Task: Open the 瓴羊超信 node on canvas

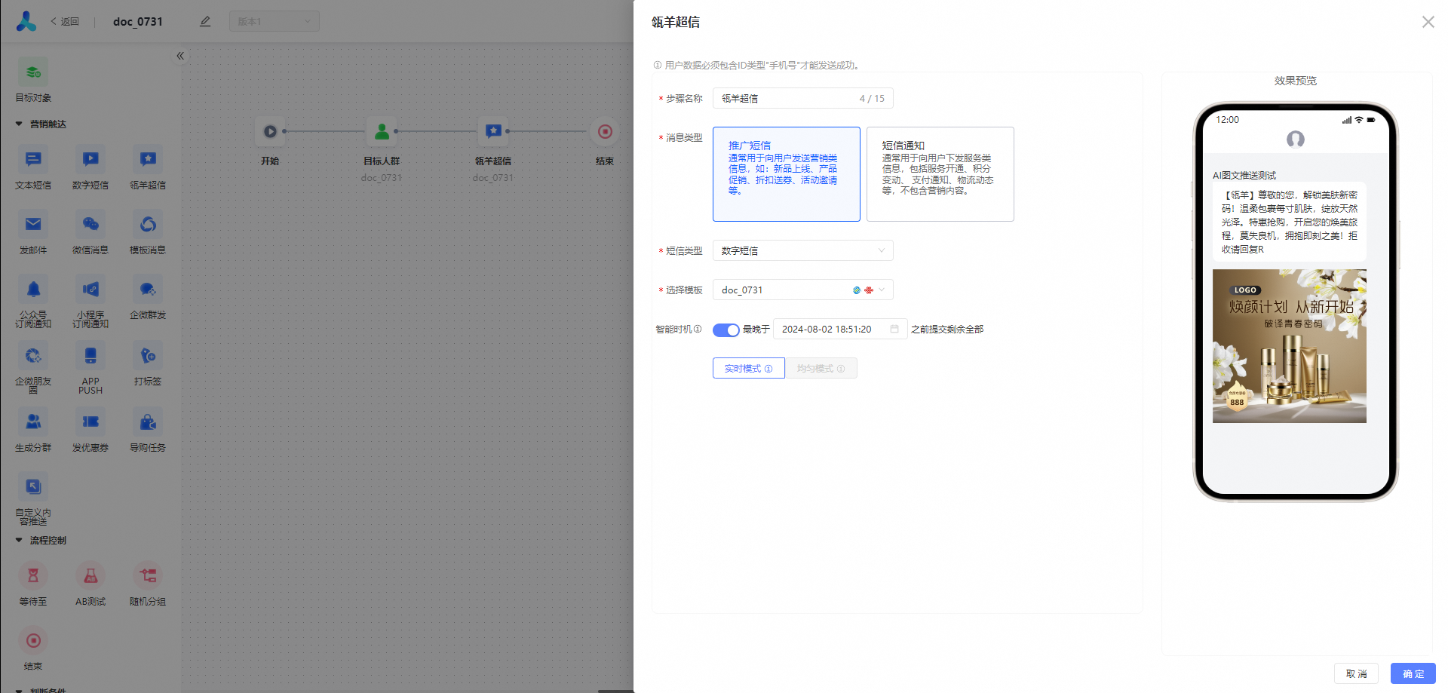Action: (x=493, y=131)
